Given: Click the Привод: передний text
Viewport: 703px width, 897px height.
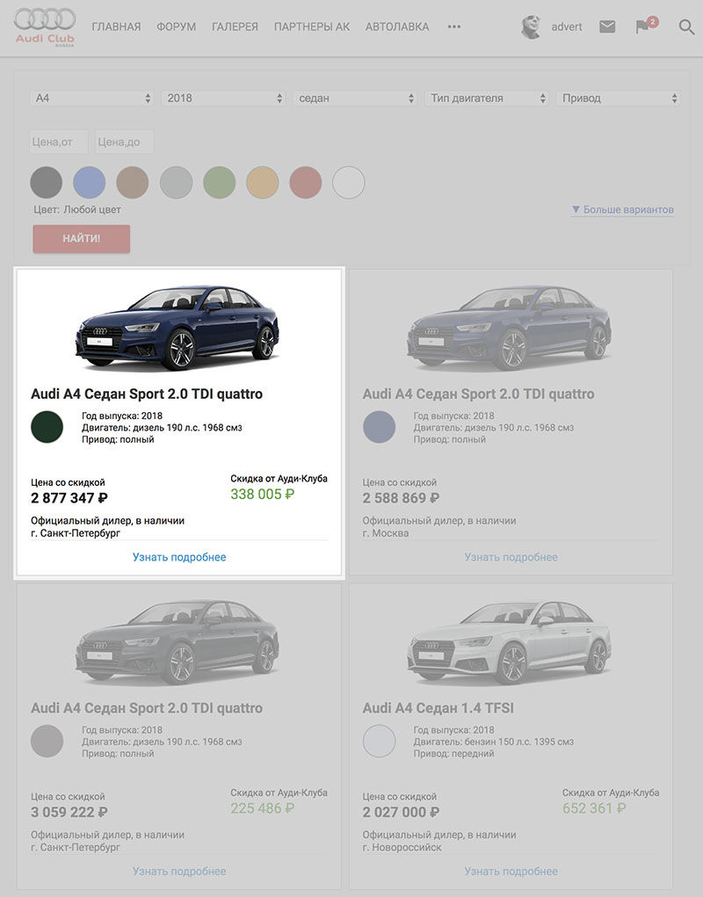Looking at the screenshot, I should pyautogui.click(x=453, y=754).
